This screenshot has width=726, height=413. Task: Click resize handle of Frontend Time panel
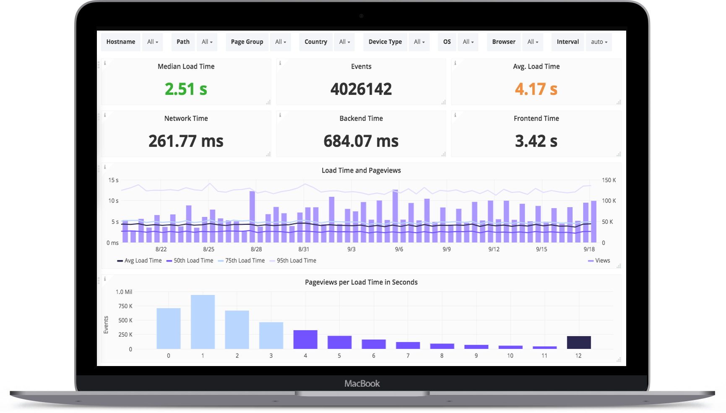pos(619,154)
